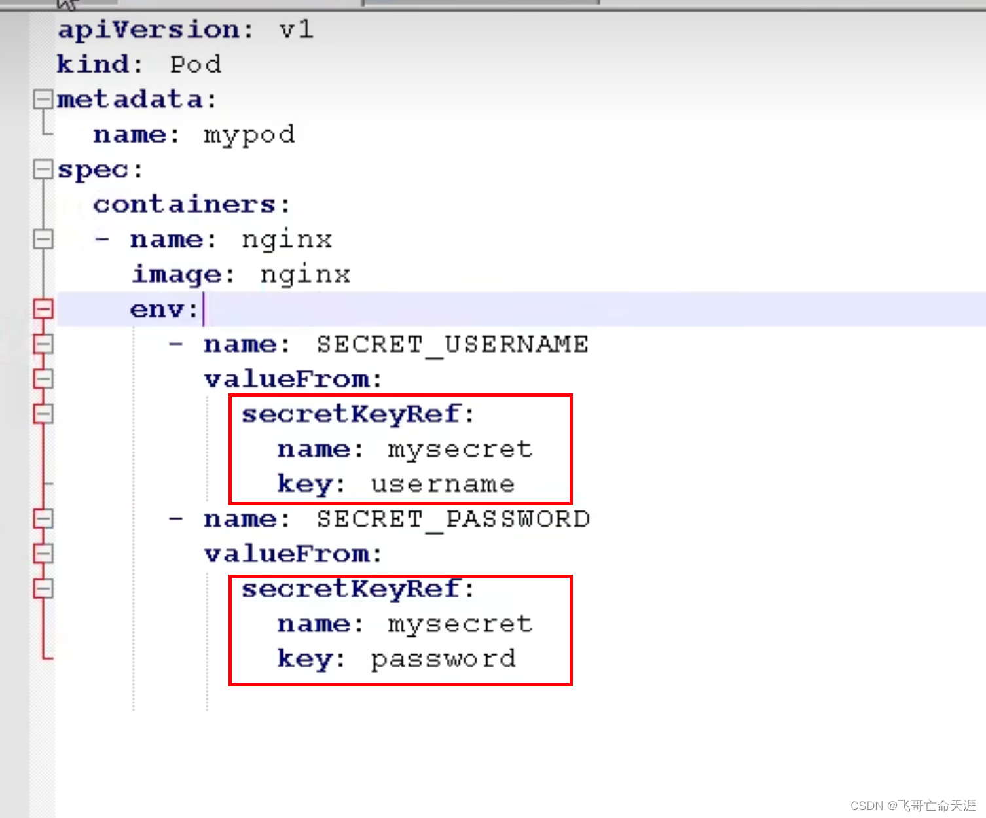The image size is (986, 818).
Task: Click 'mysecret' under the first secretKeyRef
Action: click(460, 450)
